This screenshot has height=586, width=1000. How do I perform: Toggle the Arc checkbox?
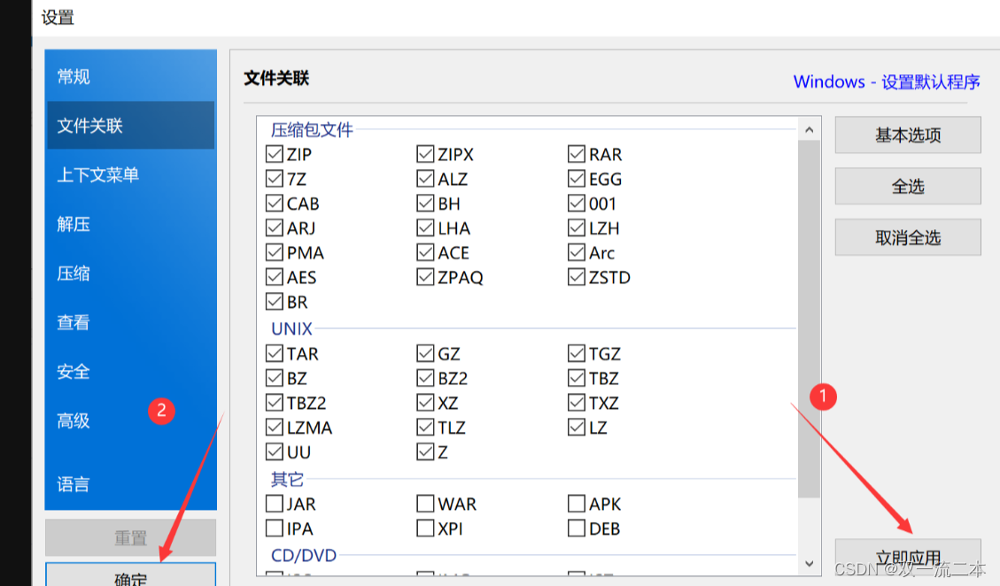tap(577, 252)
